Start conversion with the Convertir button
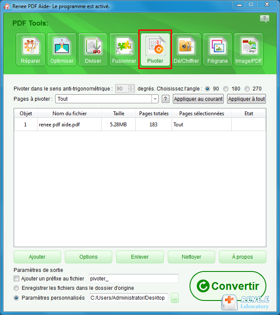This screenshot has height=315, width=280. (x=228, y=286)
